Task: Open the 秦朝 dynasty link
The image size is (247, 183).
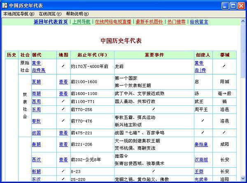Action: (36, 144)
